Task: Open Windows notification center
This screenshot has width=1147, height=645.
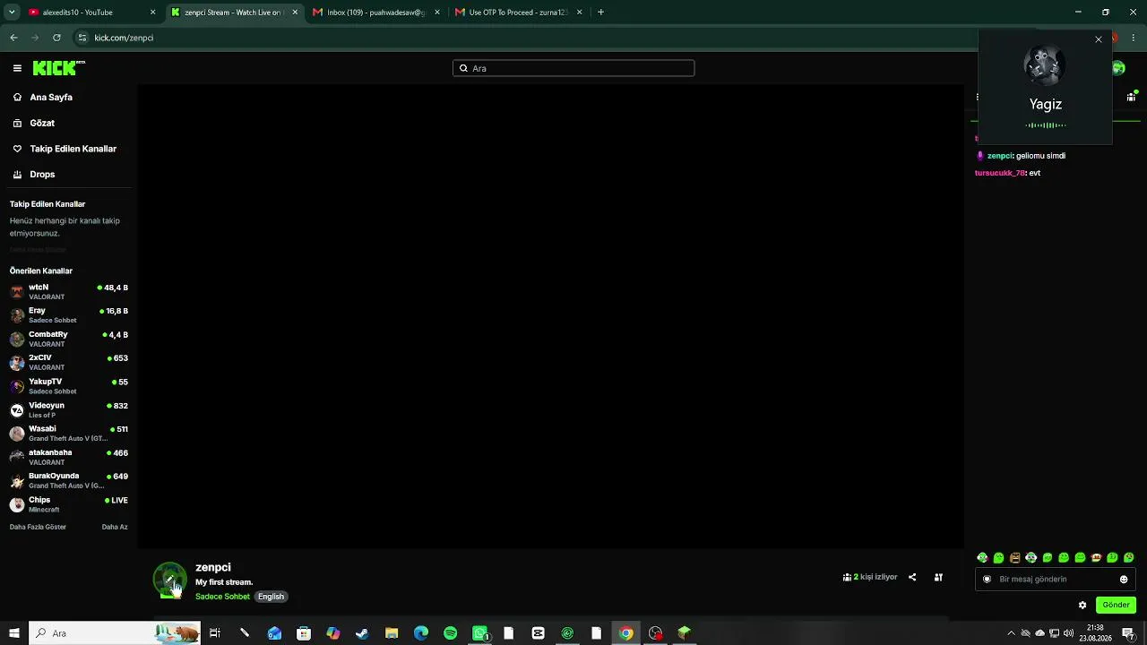Action: coord(1129,633)
